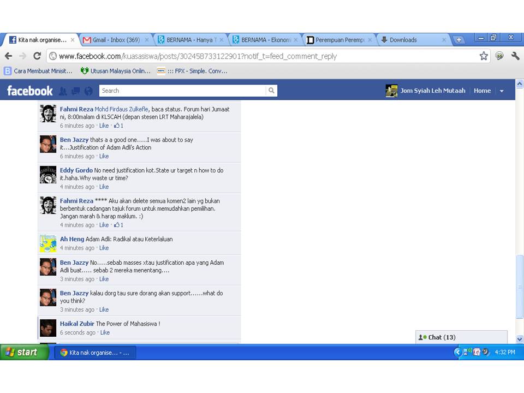Viewport: 524px width, 393px height.
Task: Click Home in Facebook header
Action: [x=482, y=91]
